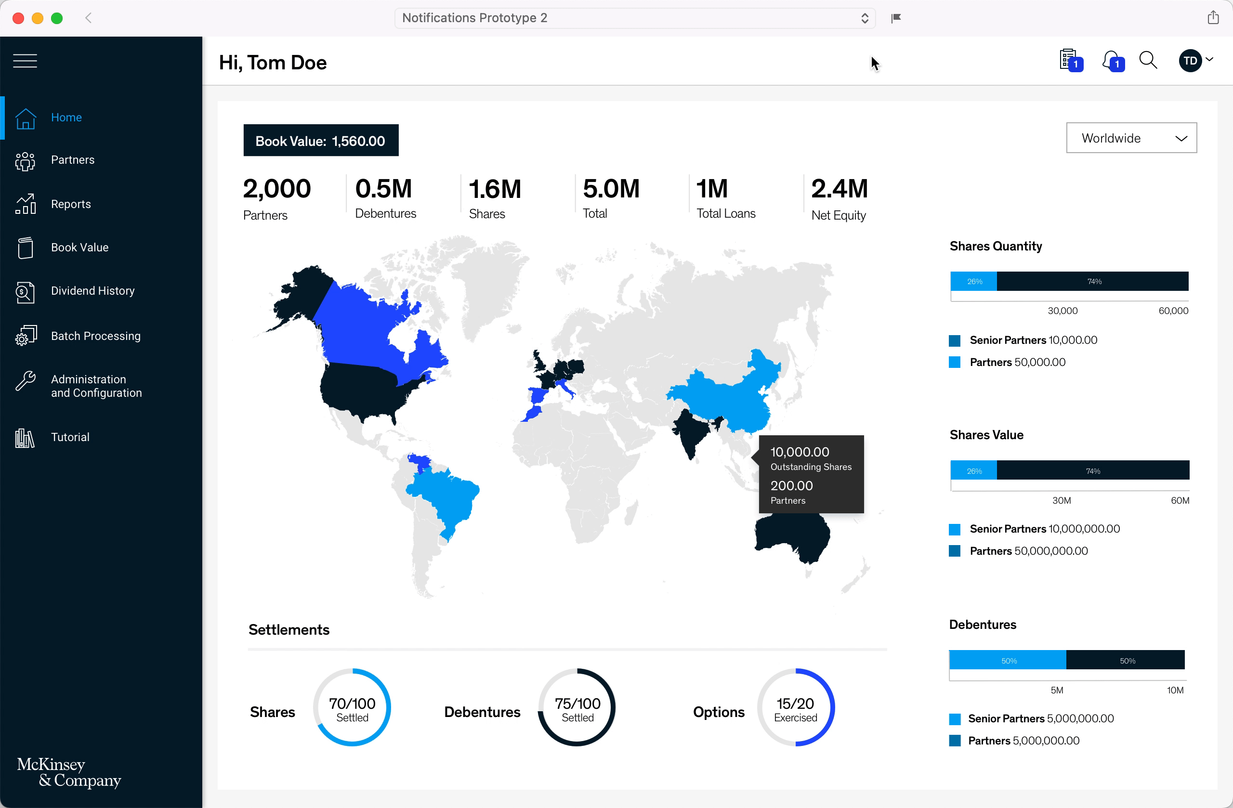Click the back arrow in title bar
Image resolution: width=1233 pixels, height=808 pixels.
(89, 18)
